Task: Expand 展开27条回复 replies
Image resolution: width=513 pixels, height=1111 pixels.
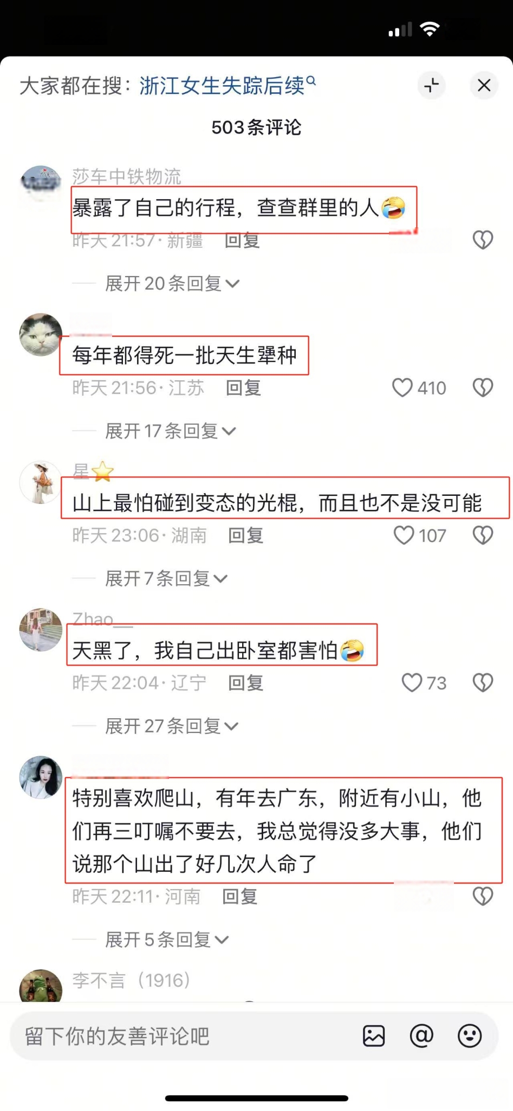Action: pos(171,726)
